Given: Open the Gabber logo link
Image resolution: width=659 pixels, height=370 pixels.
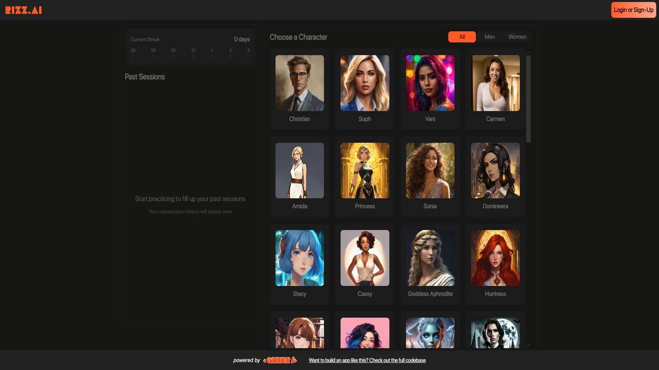Looking at the screenshot, I should [280, 360].
